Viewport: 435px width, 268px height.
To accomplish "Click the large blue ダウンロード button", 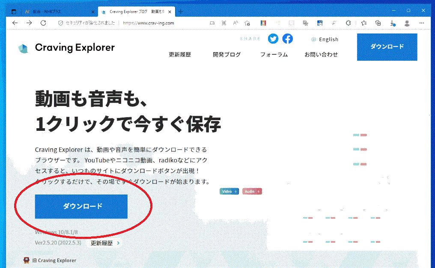I will [x=81, y=206].
